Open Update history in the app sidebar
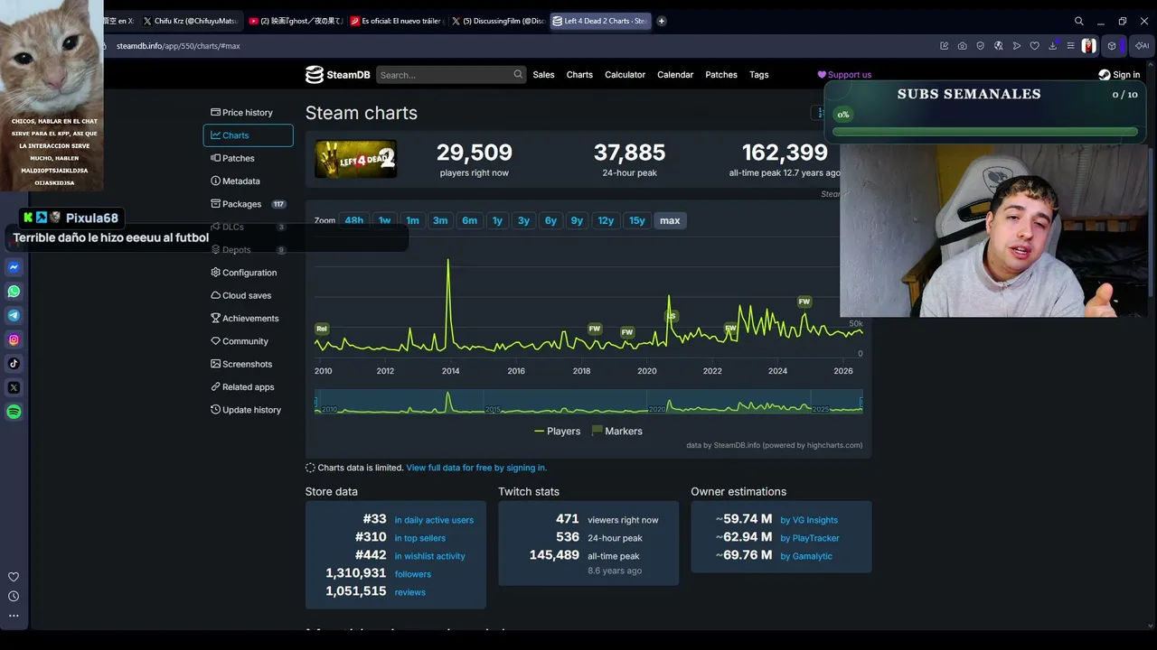 pyautogui.click(x=249, y=410)
